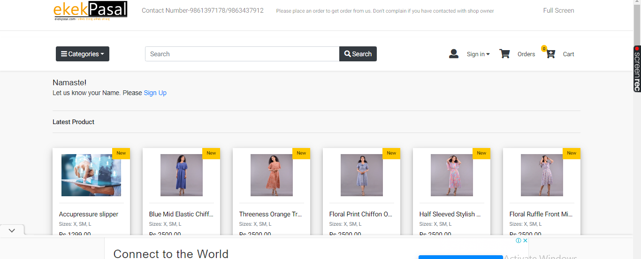Click in the Search input field
Image resolution: width=641 pixels, height=259 pixels.
[x=242, y=54]
